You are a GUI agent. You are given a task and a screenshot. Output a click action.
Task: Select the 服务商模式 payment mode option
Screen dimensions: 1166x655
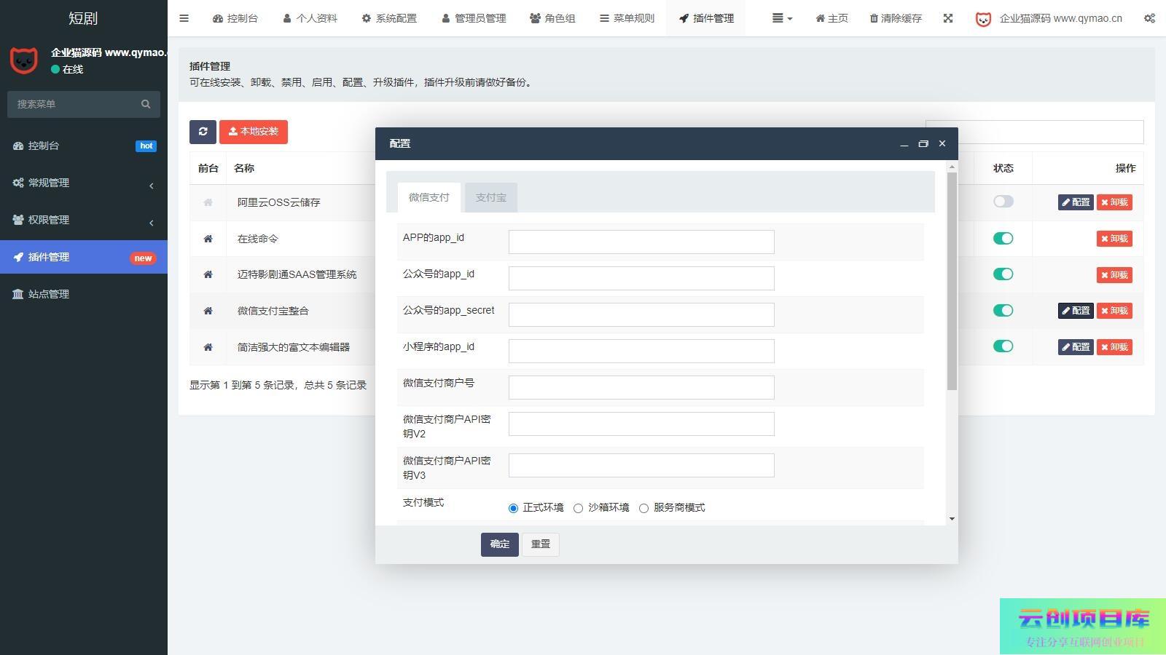(x=644, y=508)
